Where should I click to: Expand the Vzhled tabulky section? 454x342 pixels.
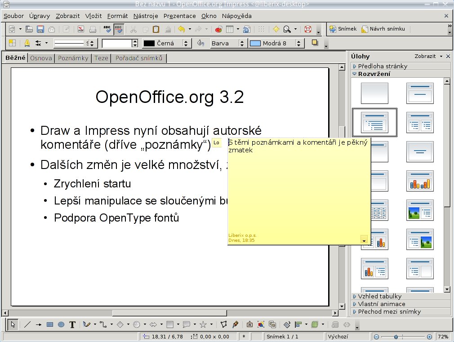click(x=401, y=296)
